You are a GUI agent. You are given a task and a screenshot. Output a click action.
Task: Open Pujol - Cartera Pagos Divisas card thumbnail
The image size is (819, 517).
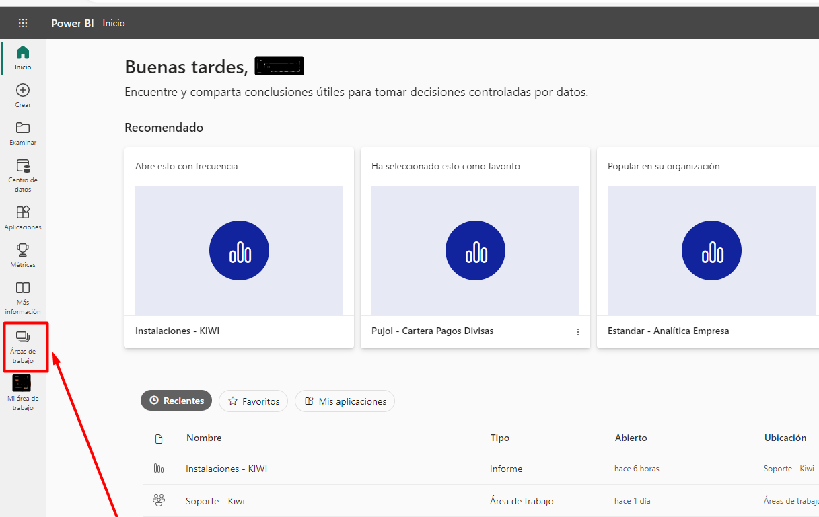click(475, 251)
